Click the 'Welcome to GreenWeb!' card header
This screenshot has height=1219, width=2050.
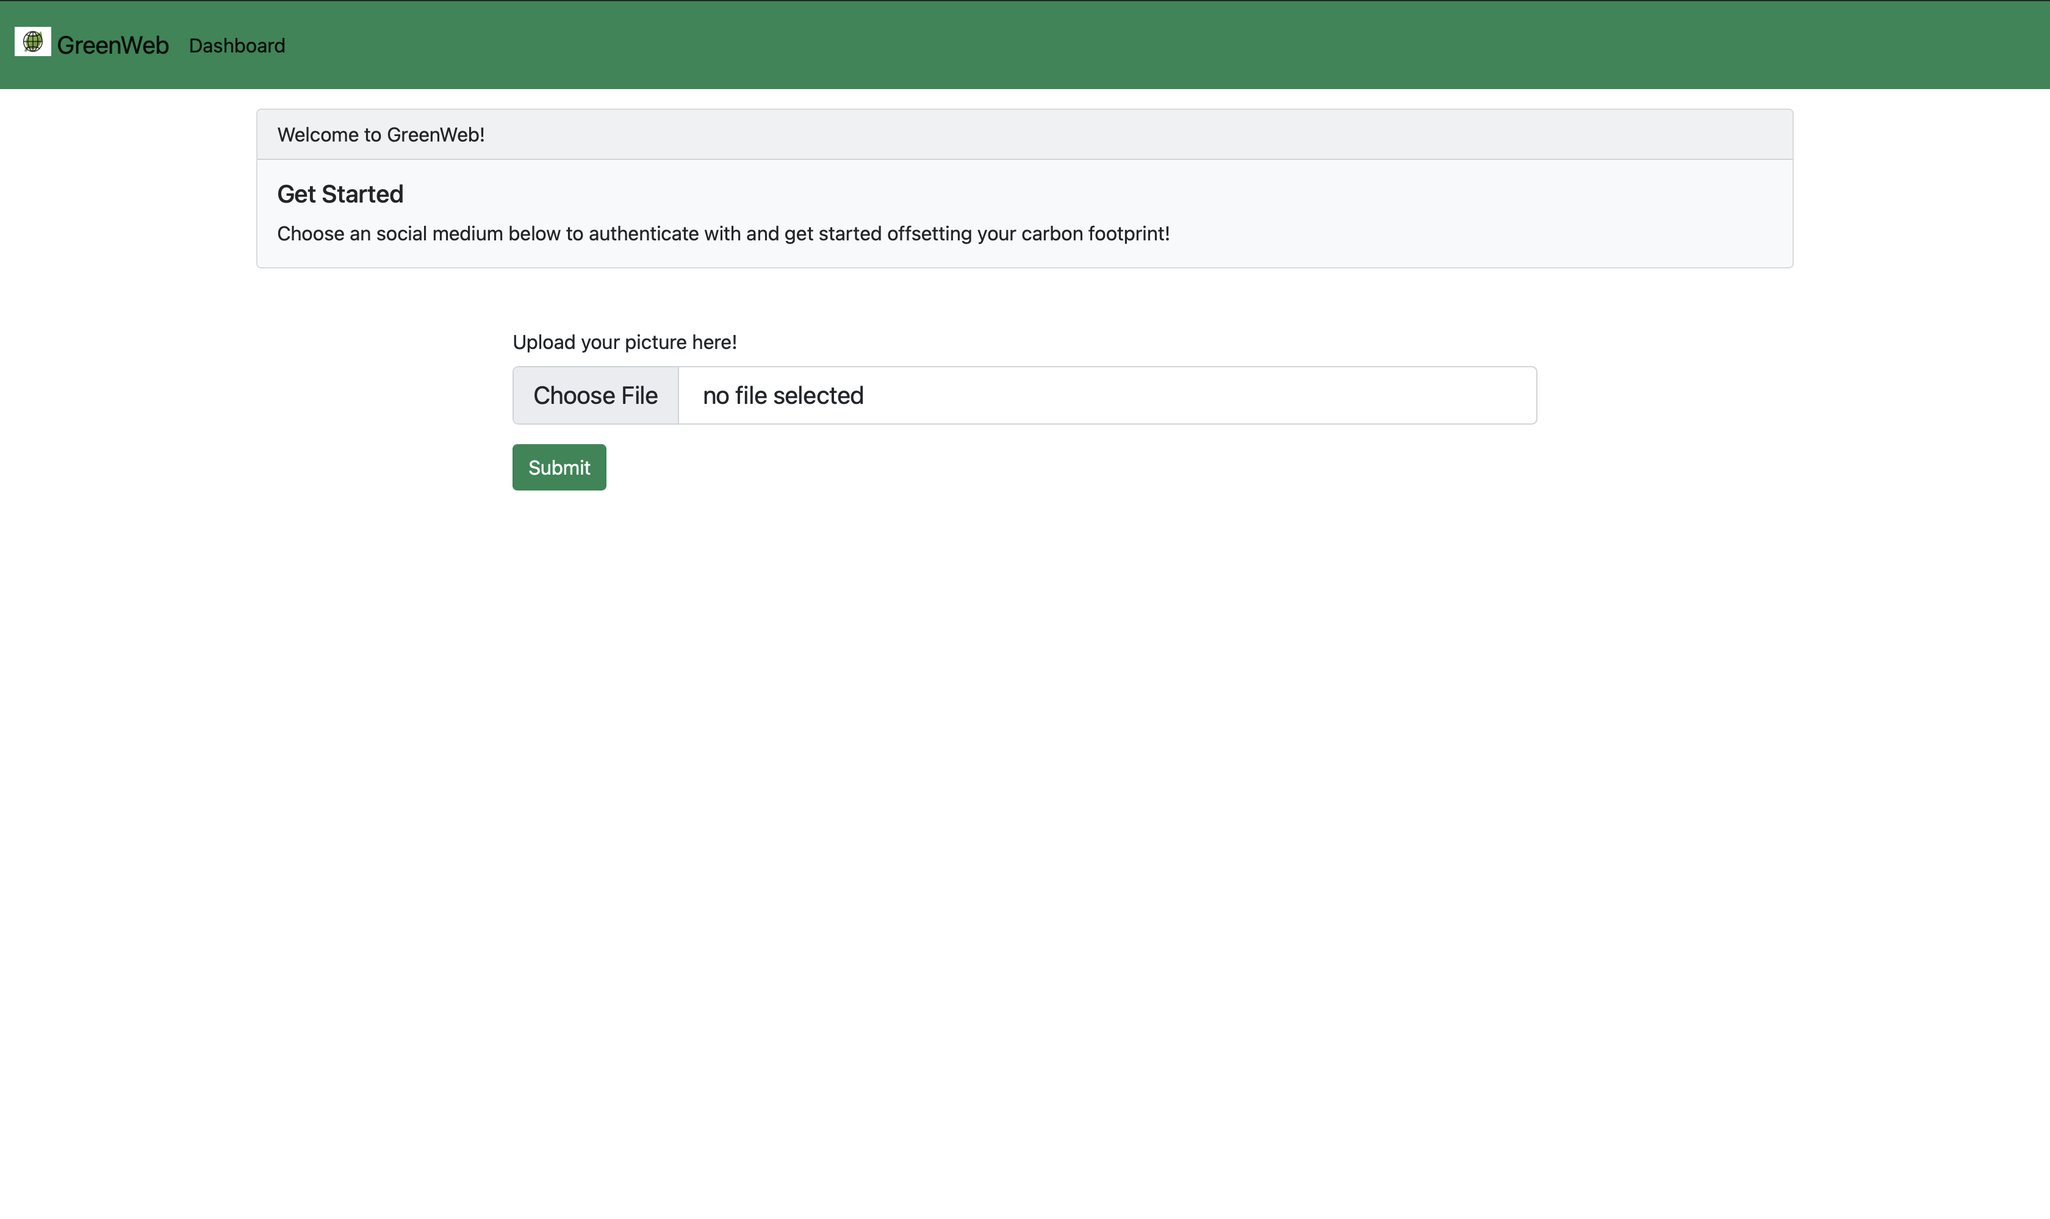pyautogui.click(x=1023, y=135)
